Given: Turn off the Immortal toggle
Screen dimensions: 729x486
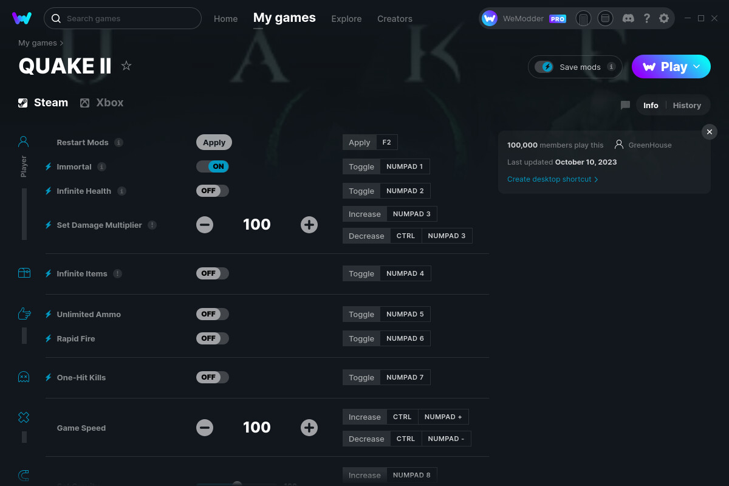Looking at the screenshot, I should pyautogui.click(x=213, y=166).
